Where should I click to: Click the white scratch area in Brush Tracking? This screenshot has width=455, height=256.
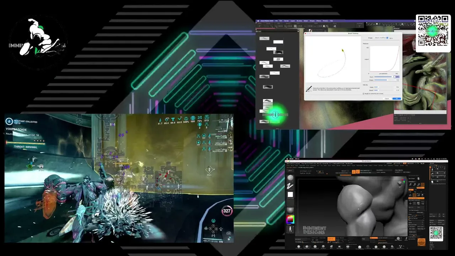[x=333, y=59]
